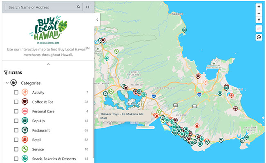Click the Snack cookie category icon
The image size is (266, 163).
(25, 159)
